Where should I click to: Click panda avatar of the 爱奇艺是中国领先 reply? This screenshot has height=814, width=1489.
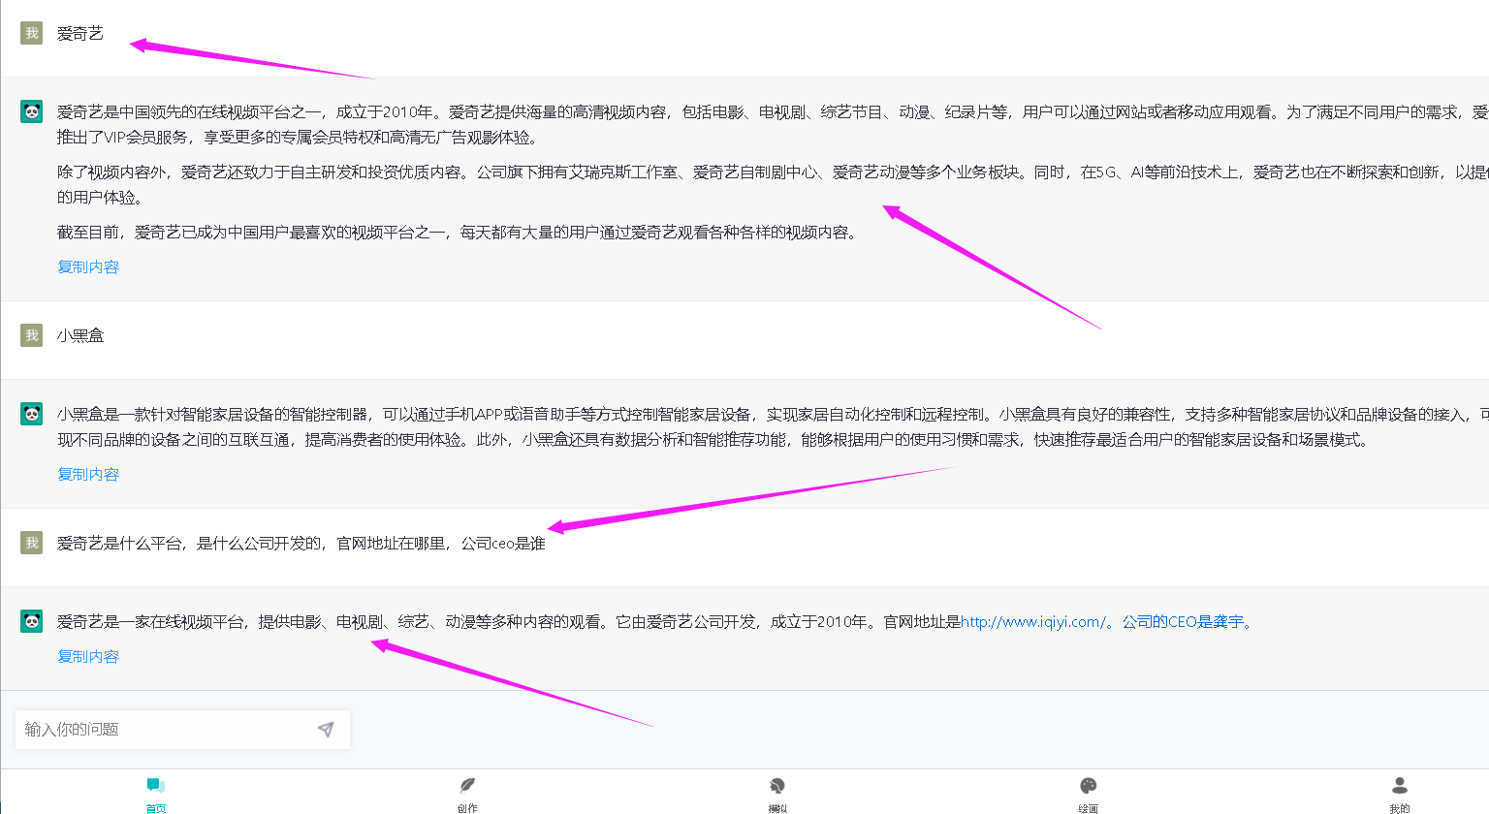click(32, 111)
